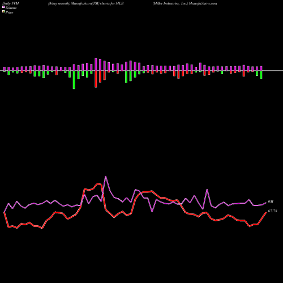
Task: Click the red-green Price legend swatch
Action: 3,12
